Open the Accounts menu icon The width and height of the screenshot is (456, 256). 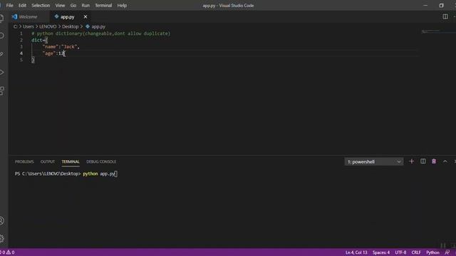(1, 221)
